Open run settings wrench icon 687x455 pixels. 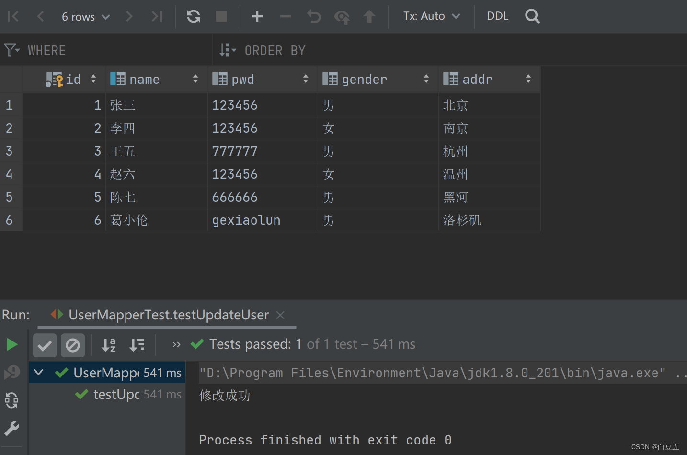(12, 428)
